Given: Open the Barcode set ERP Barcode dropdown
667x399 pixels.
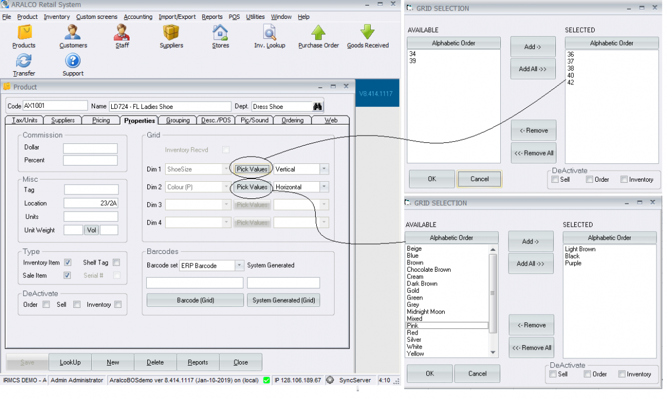Looking at the screenshot, I should tap(239, 266).
